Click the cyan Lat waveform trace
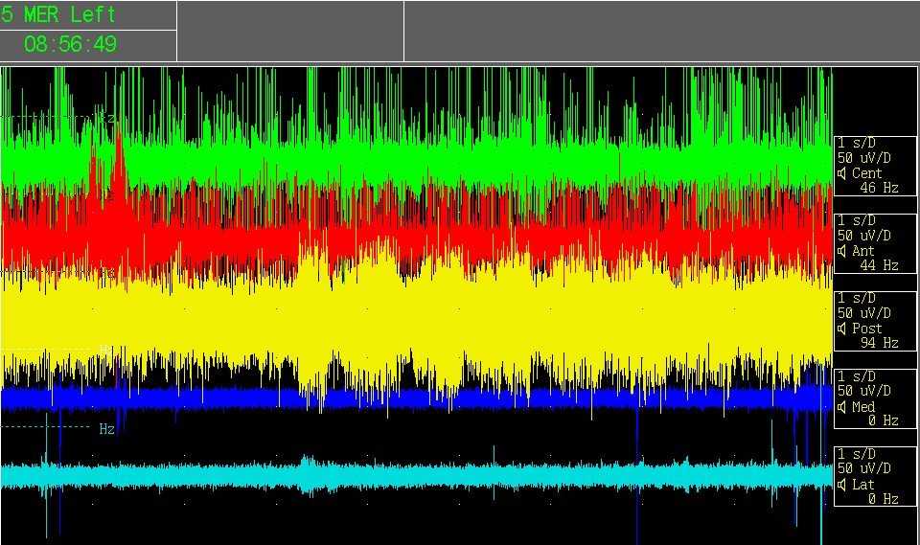The height and width of the screenshot is (545, 920). point(383,475)
